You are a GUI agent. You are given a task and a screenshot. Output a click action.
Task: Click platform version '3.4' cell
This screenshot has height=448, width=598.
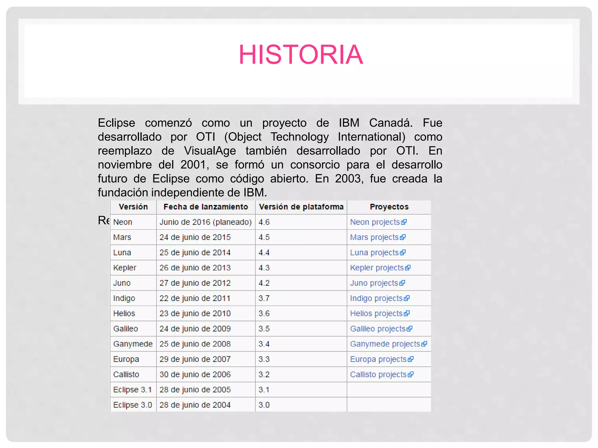[x=301, y=344]
